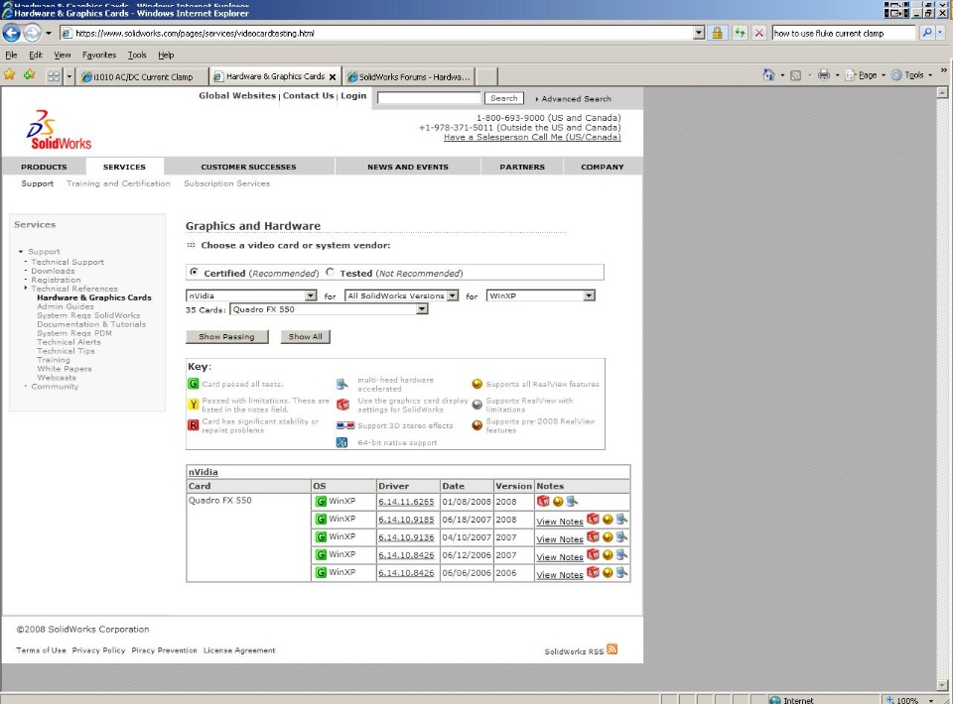Click the yellow Y key legend icon
Screen dimensions: 953x704
[193, 405]
